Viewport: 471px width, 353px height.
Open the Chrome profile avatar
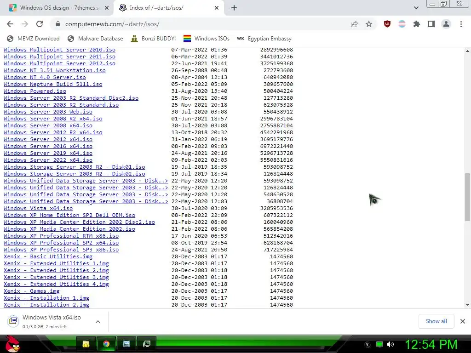[446, 24]
